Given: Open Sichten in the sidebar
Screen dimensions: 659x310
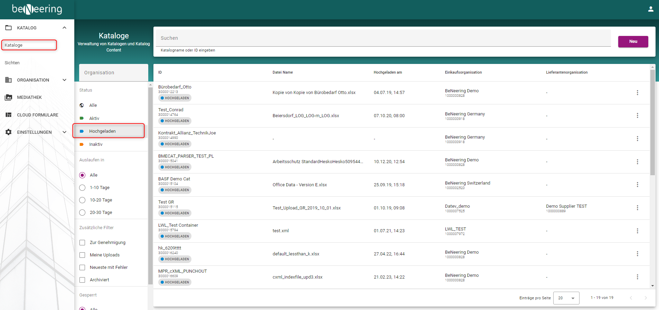Looking at the screenshot, I should click(12, 63).
